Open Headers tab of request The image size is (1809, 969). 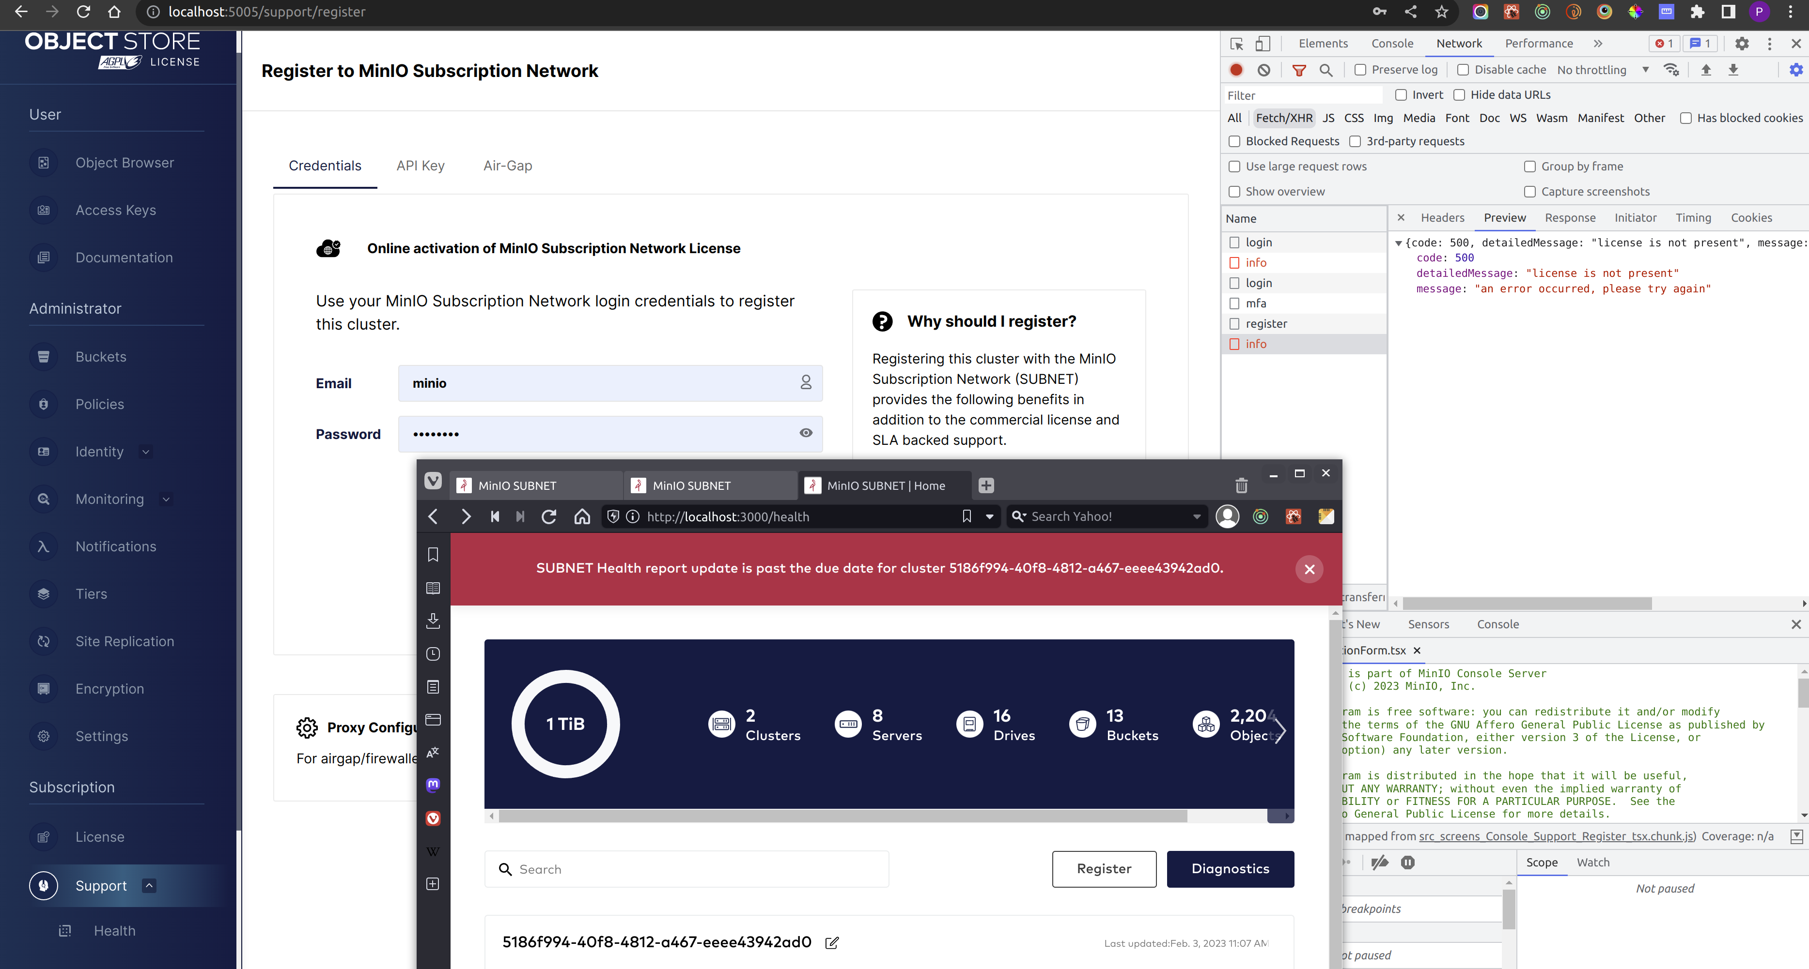click(1442, 217)
